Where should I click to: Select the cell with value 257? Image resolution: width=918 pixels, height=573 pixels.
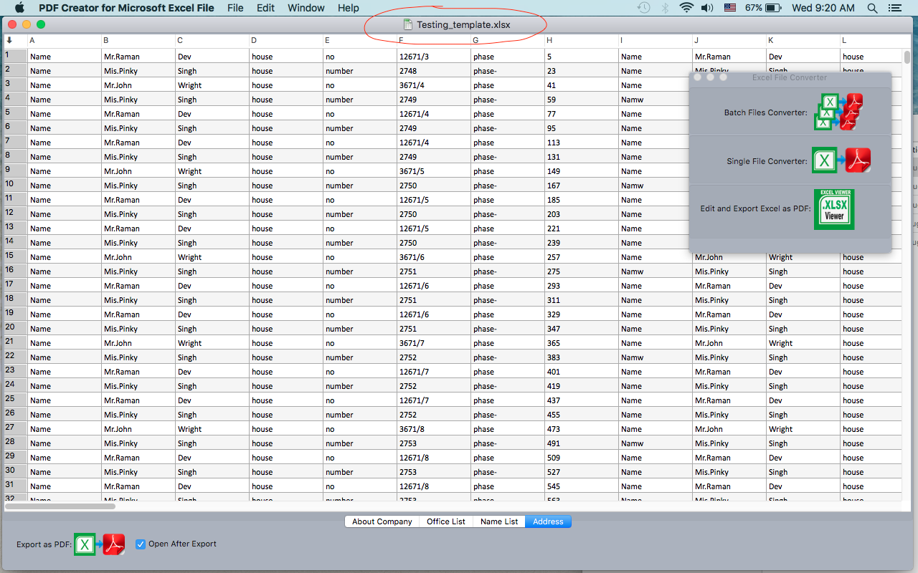[x=582, y=257]
